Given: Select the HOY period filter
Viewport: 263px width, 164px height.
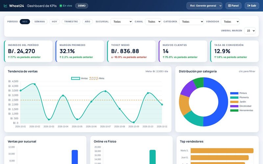Looking at the screenshot, I should tap(55, 22).
